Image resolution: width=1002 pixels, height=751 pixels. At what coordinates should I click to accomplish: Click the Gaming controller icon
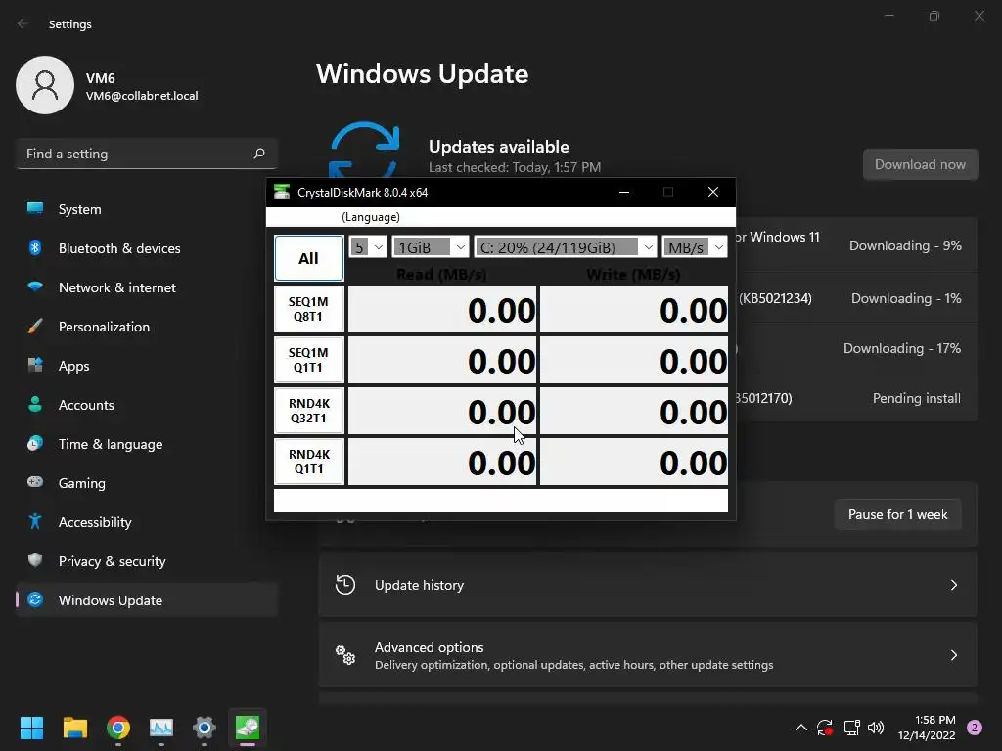click(35, 482)
